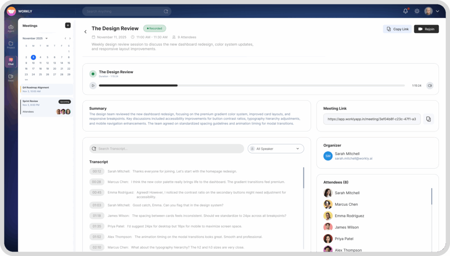The height and width of the screenshot is (256, 450).
Task: Toggle the light/dark theme sun icon
Action: click(417, 11)
